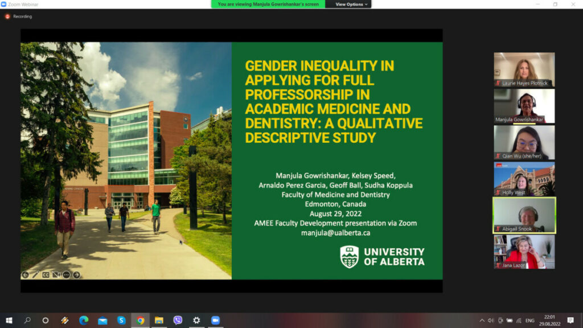The height and width of the screenshot is (328, 583).
Task: Open the Windows Start menu
Action: pos(9,320)
